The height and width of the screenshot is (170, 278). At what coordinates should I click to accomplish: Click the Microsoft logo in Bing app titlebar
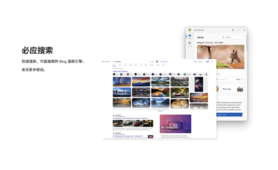click(x=190, y=30)
